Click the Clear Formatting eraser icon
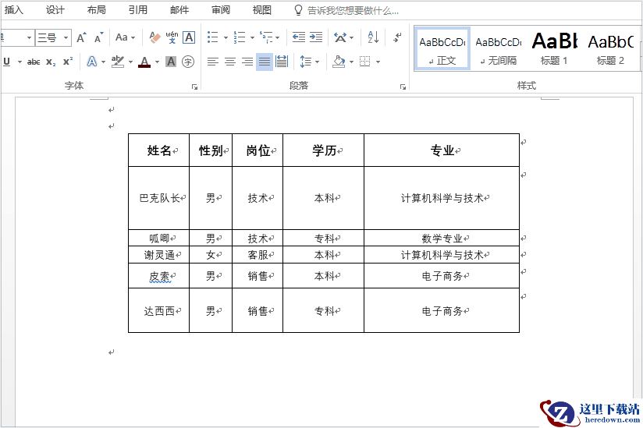This screenshot has width=643, height=428. (x=155, y=37)
